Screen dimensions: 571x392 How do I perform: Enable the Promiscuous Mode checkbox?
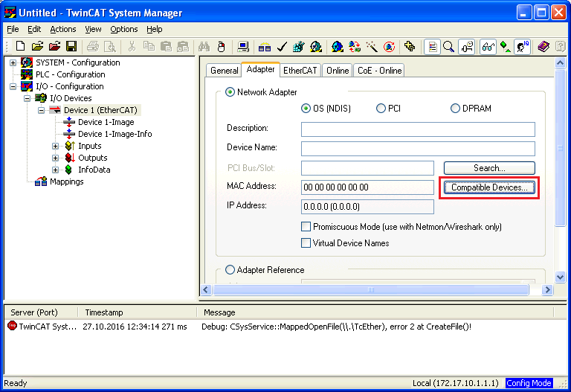pyautogui.click(x=306, y=227)
